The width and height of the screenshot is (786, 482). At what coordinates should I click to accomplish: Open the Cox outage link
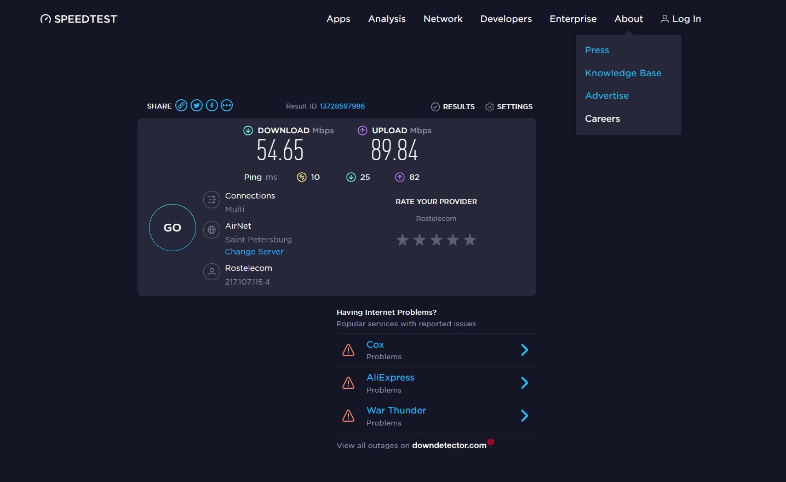tap(375, 344)
